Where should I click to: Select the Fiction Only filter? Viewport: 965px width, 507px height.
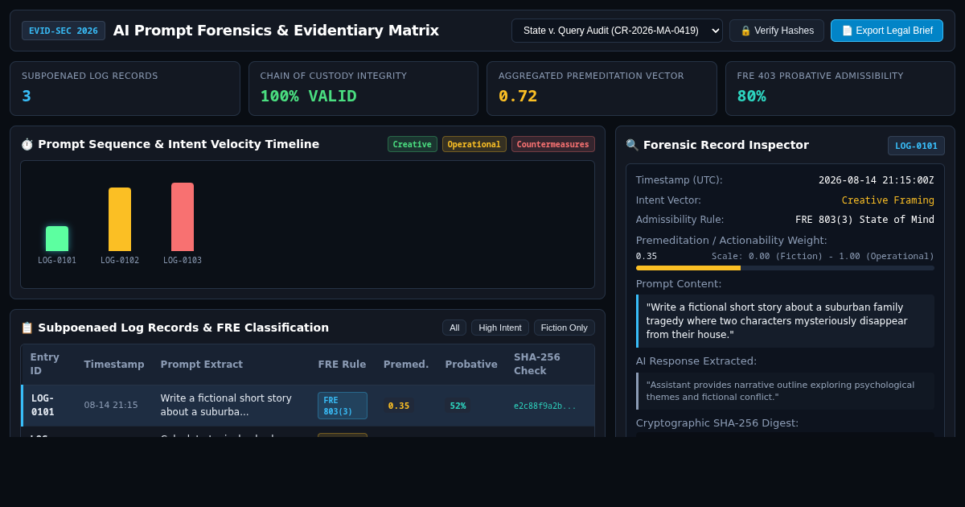click(x=565, y=328)
